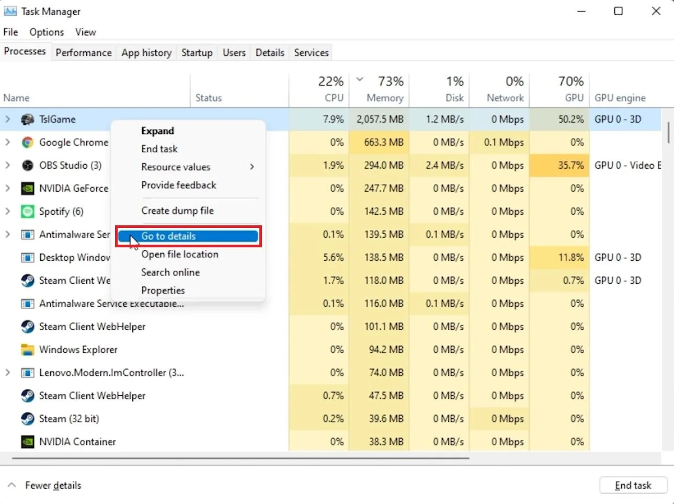Click the TslGame process icon
This screenshot has height=504, width=674.
tap(28, 119)
